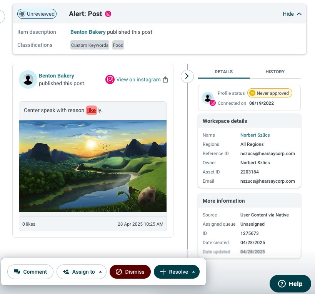Open the landscape post image
This screenshot has width=315, height=294.
pyautogui.click(x=93, y=166)
